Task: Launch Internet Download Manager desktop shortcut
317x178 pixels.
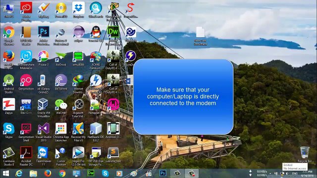Action: (78, 84)
